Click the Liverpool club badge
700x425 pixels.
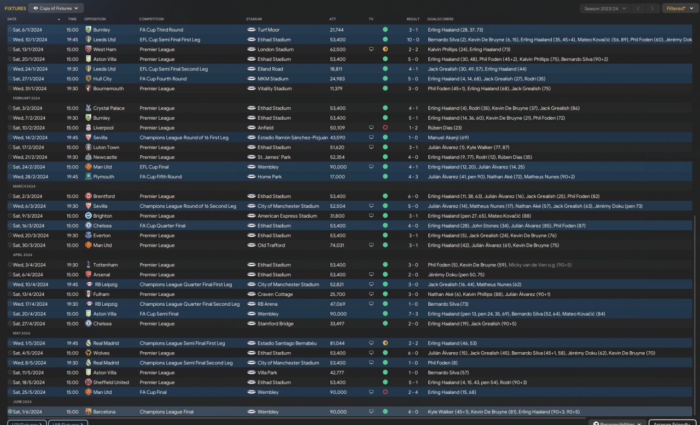coord(89,128)
